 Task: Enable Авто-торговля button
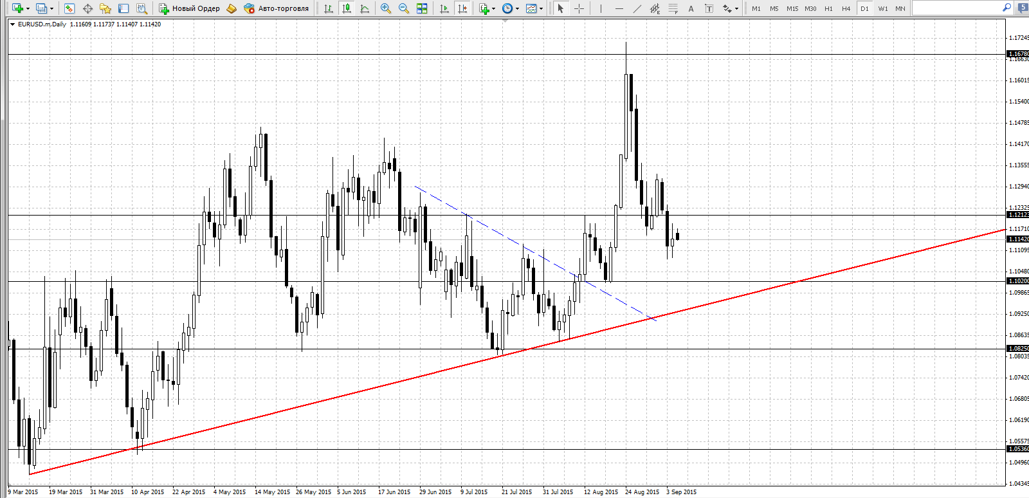277,8
